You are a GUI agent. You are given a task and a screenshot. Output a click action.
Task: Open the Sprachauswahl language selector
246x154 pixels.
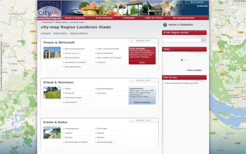point(197,2)
